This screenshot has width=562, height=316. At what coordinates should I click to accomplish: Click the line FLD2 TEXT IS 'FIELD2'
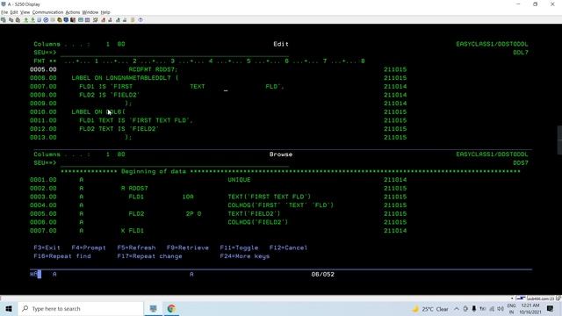(119, 129)
